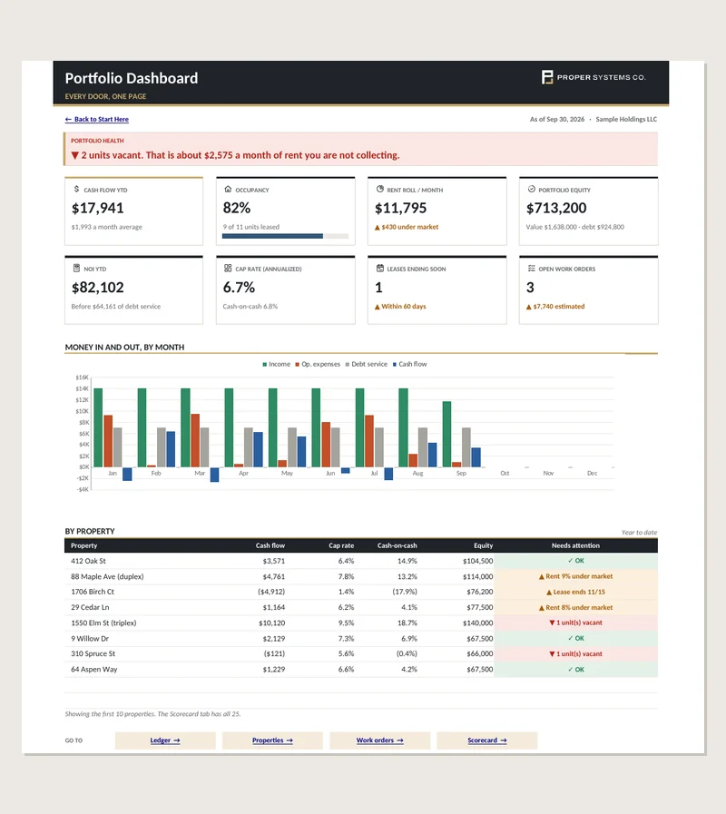The image size is (726, 814).
Task: Select the 1706 Birch Ct property name
Action: (x=93, y=592)
